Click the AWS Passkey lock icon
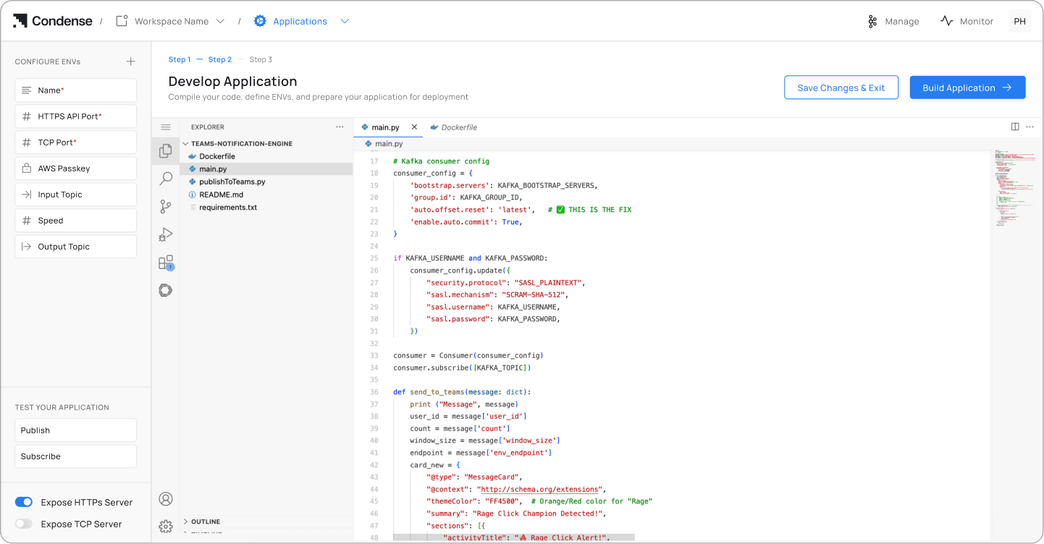This screenshot has width=1044, height=544. (26, 169)
